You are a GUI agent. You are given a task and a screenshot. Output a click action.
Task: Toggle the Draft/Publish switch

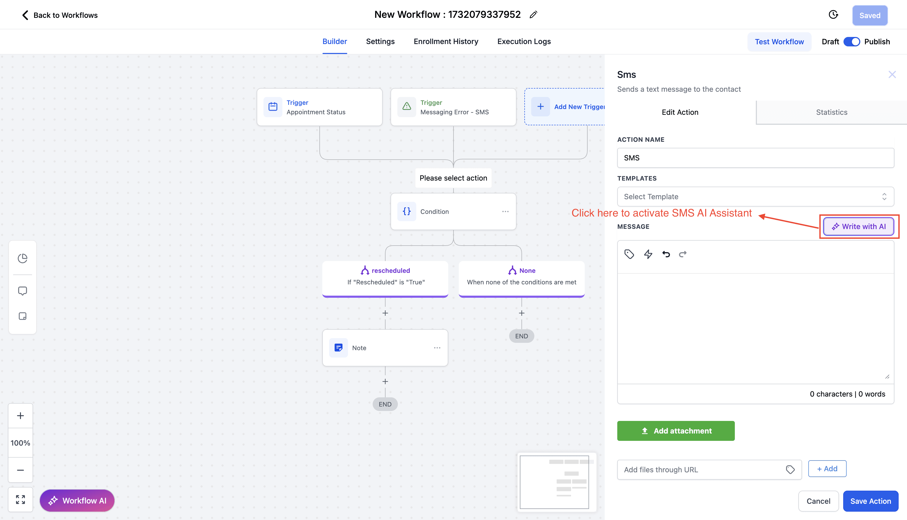tap(852, 42)
